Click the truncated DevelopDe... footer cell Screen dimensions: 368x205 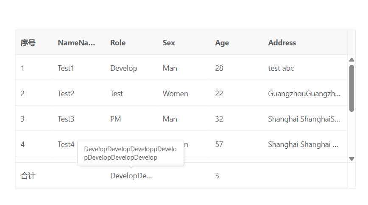coord(131,176)
